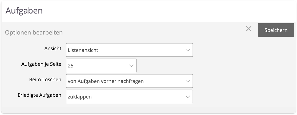
Task: Click the Optionen bearbeiten heading
Action: (x=34, y=33)
